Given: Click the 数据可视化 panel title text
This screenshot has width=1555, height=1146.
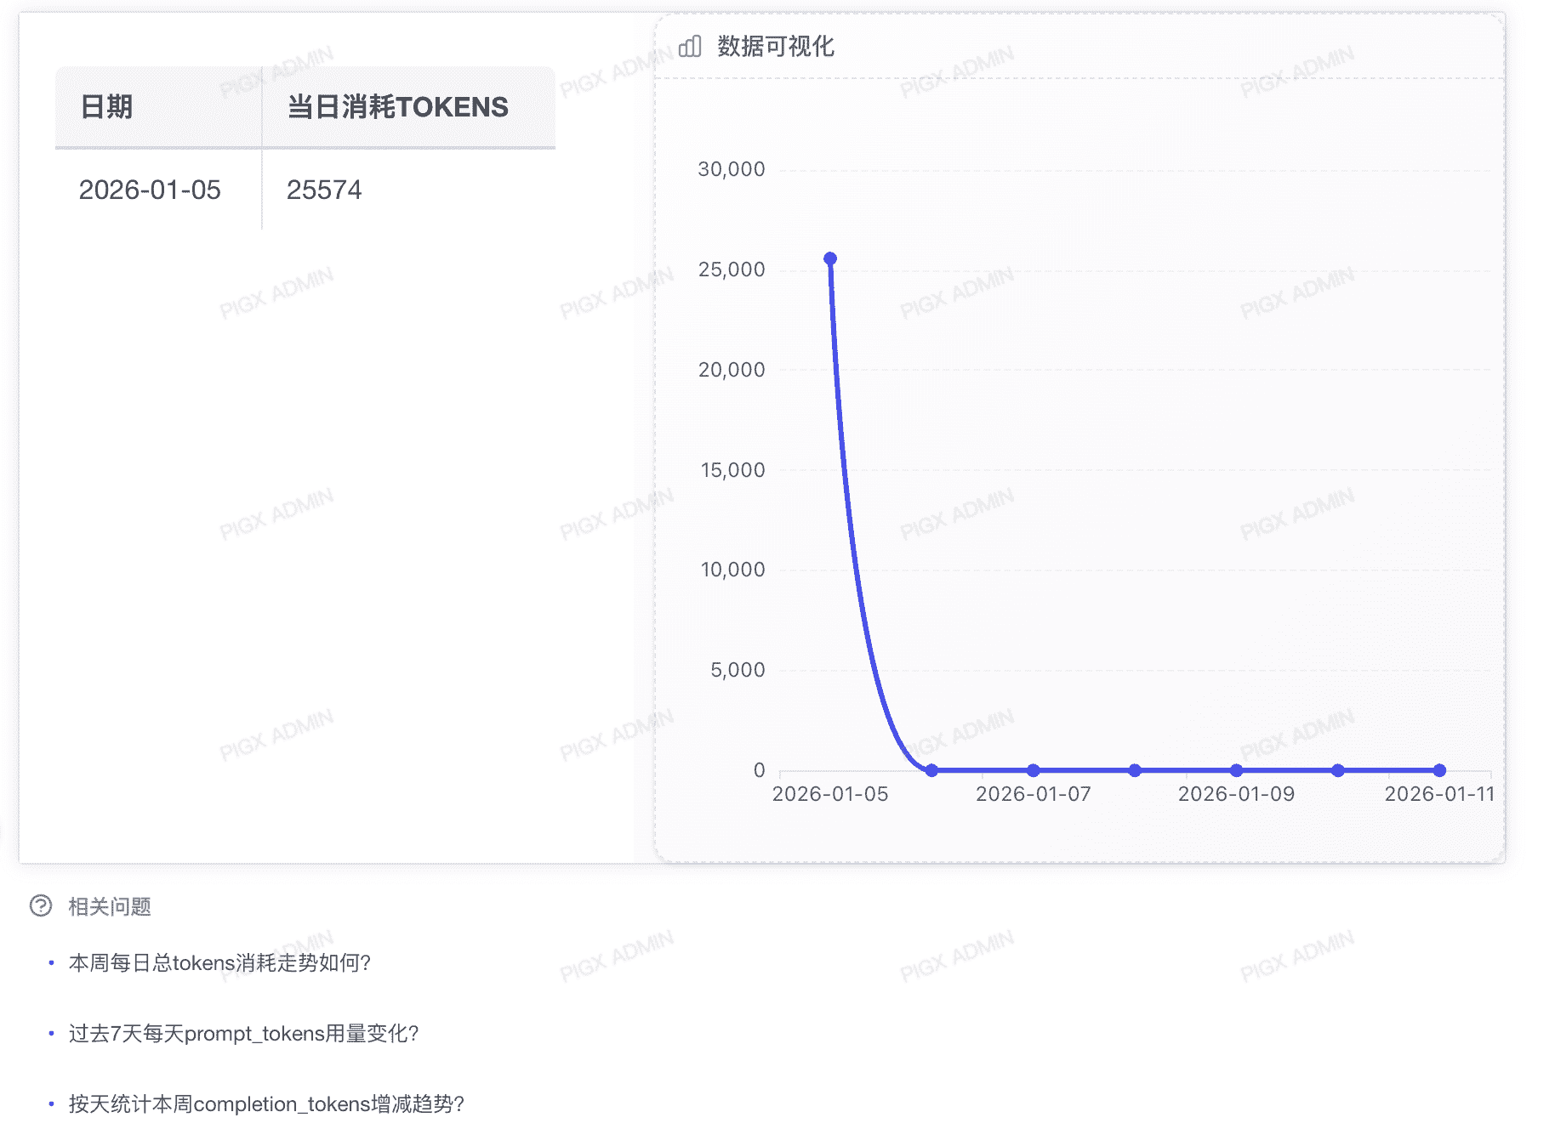Looking at the screenshot, I should (772, 48).
